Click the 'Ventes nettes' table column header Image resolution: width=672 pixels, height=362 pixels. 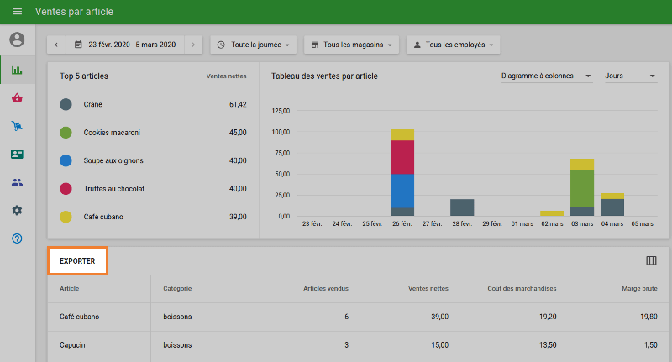[x=428, y=289]
